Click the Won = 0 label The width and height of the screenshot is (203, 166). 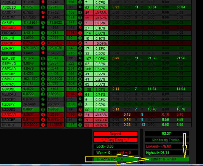pos(103,153)
